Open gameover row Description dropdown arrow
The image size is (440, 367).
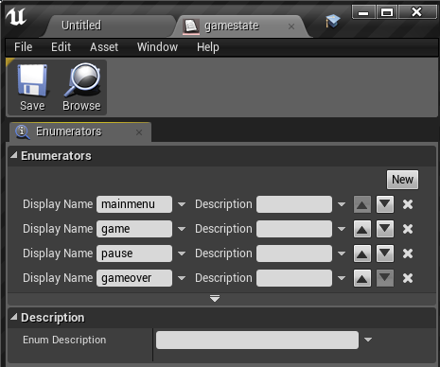pyautogui.click(x=342, y=278)
